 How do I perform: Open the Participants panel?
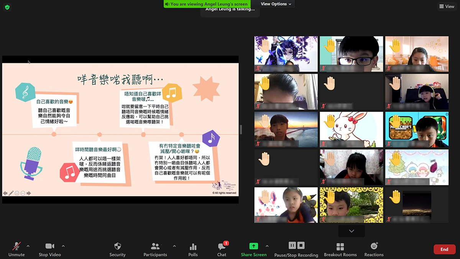[x=155, y=249]
